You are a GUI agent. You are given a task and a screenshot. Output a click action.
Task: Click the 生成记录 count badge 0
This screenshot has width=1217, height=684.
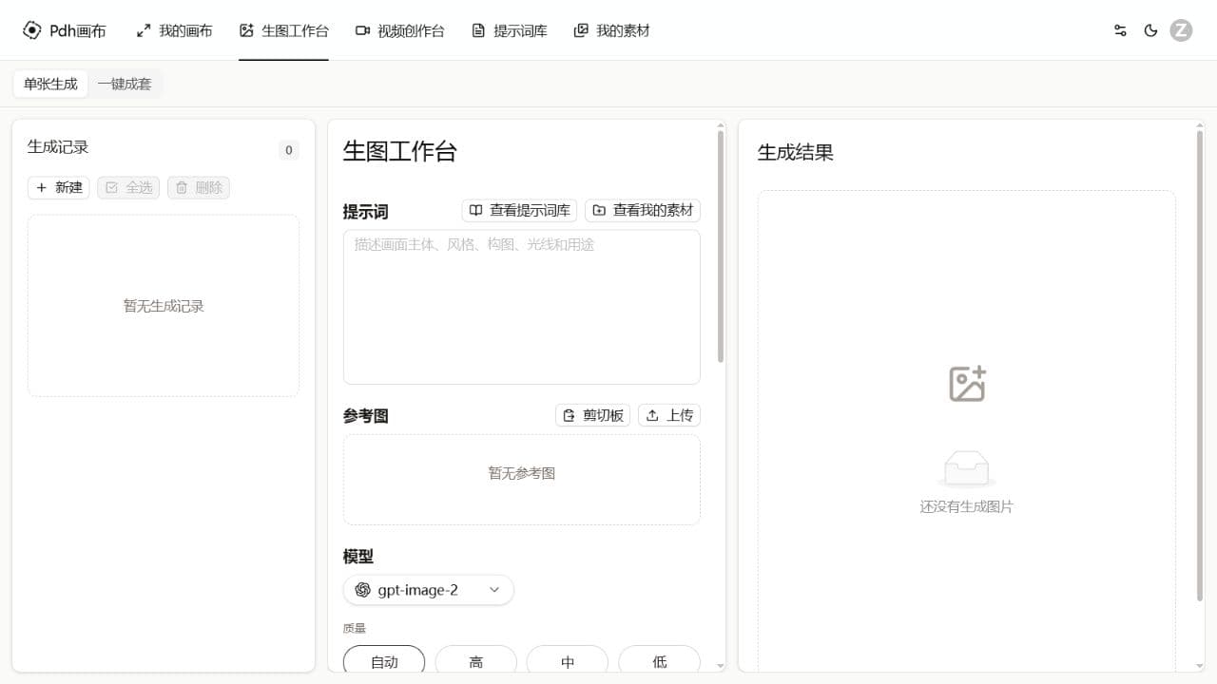tap(289, 150)
